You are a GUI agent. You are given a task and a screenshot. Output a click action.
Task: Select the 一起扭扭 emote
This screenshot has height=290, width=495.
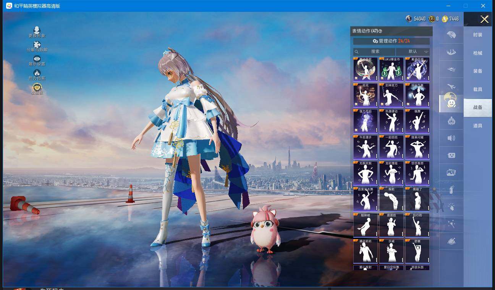pyautogui.click(x=391, y=147)
